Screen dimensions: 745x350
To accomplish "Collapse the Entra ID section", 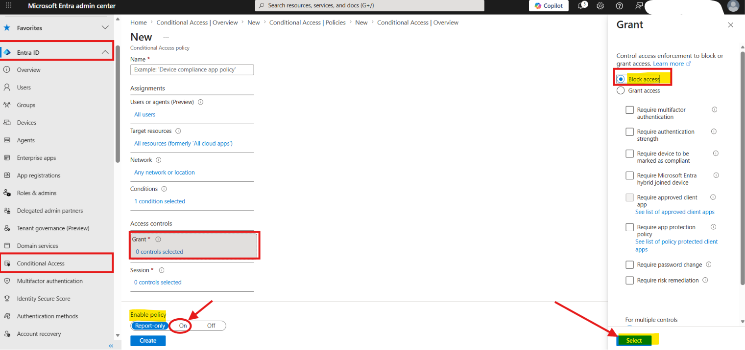I will tap(105, 52).
